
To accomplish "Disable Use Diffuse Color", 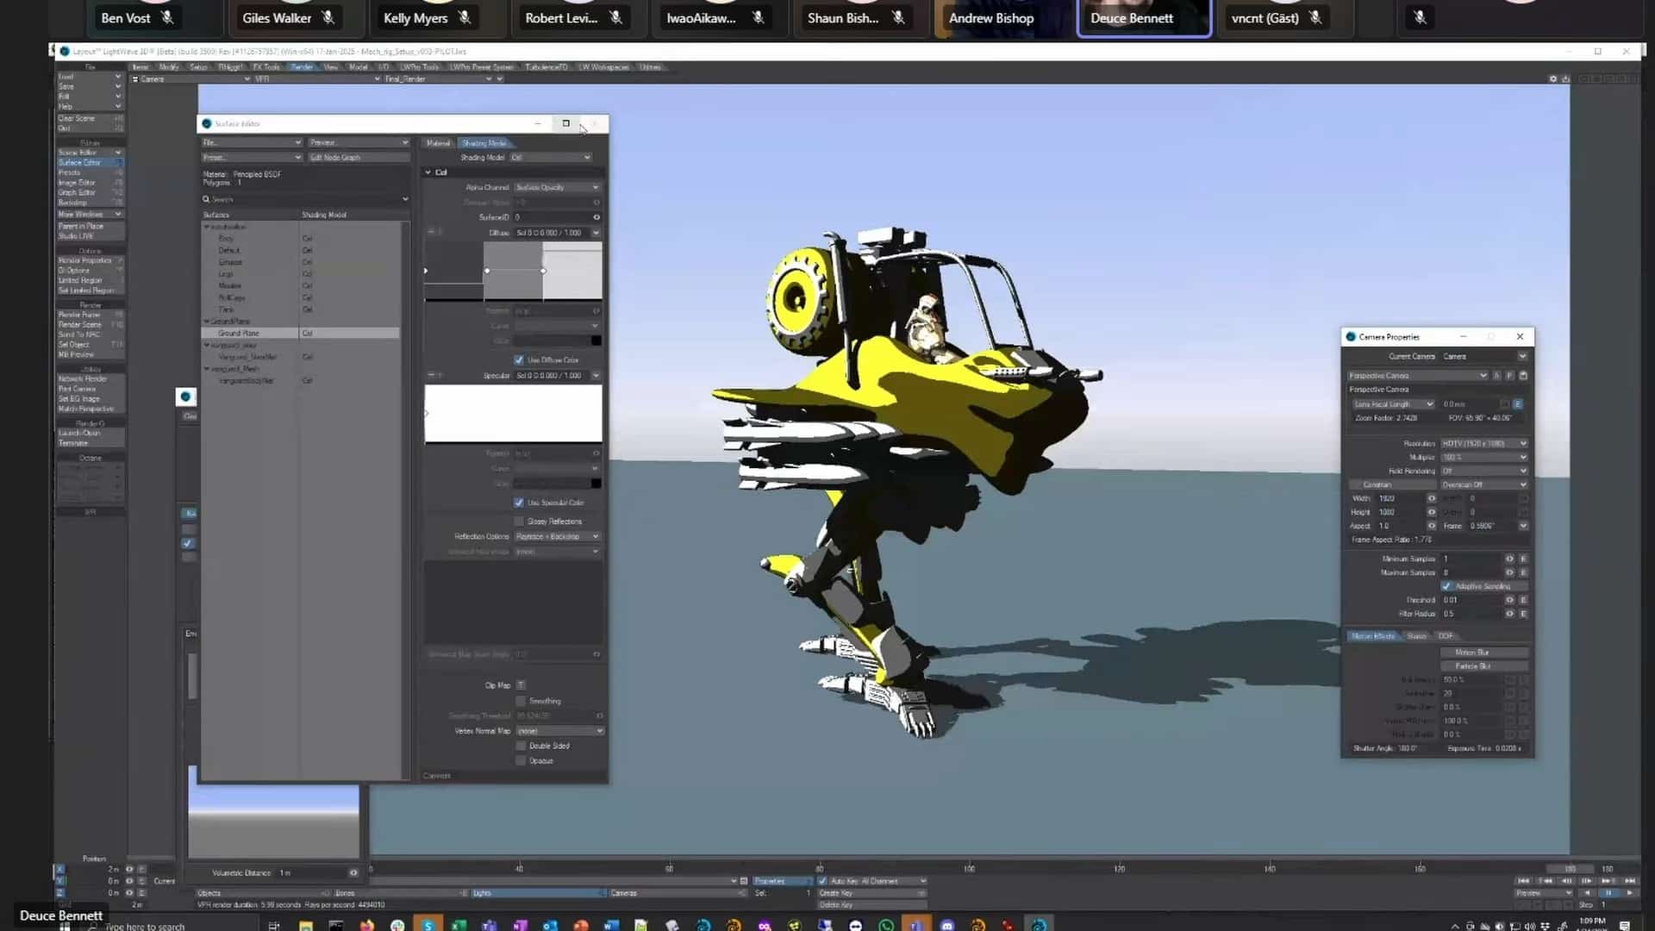I will click(518, 359).
